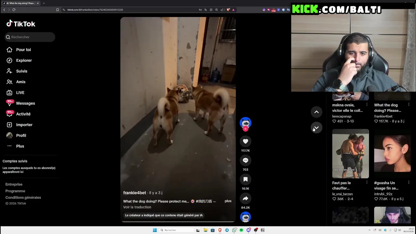Open the Pour toi home feed
The image size is (416, 234).
(x=19, y=50)
